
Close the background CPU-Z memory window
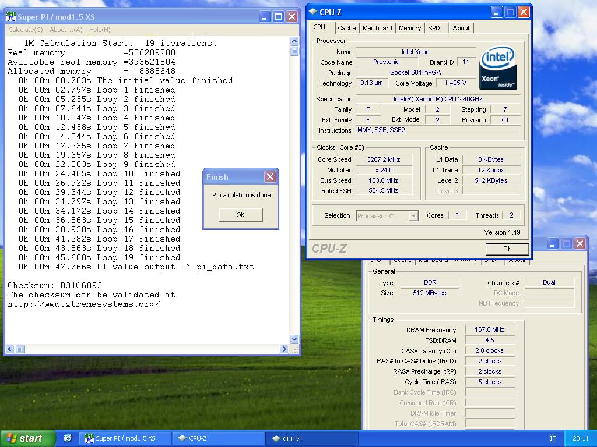point(580,244)
